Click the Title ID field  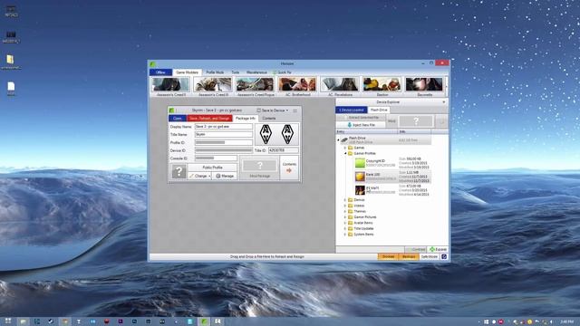pos(284,150)
